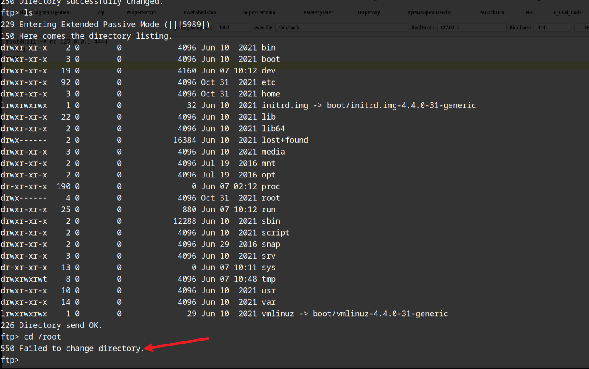This screenshot has width=589, height=369.
Task: Click the "cd /root" command line
Action: tap(42, 337)
